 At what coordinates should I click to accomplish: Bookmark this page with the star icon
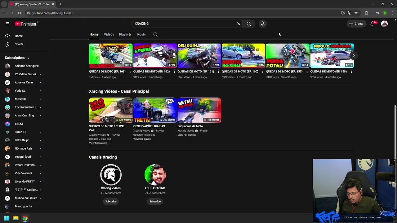356,13
